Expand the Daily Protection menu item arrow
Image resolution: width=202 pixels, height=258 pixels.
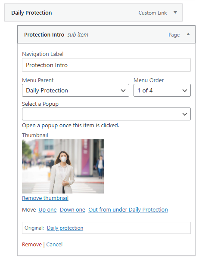[x=175, y=12]
